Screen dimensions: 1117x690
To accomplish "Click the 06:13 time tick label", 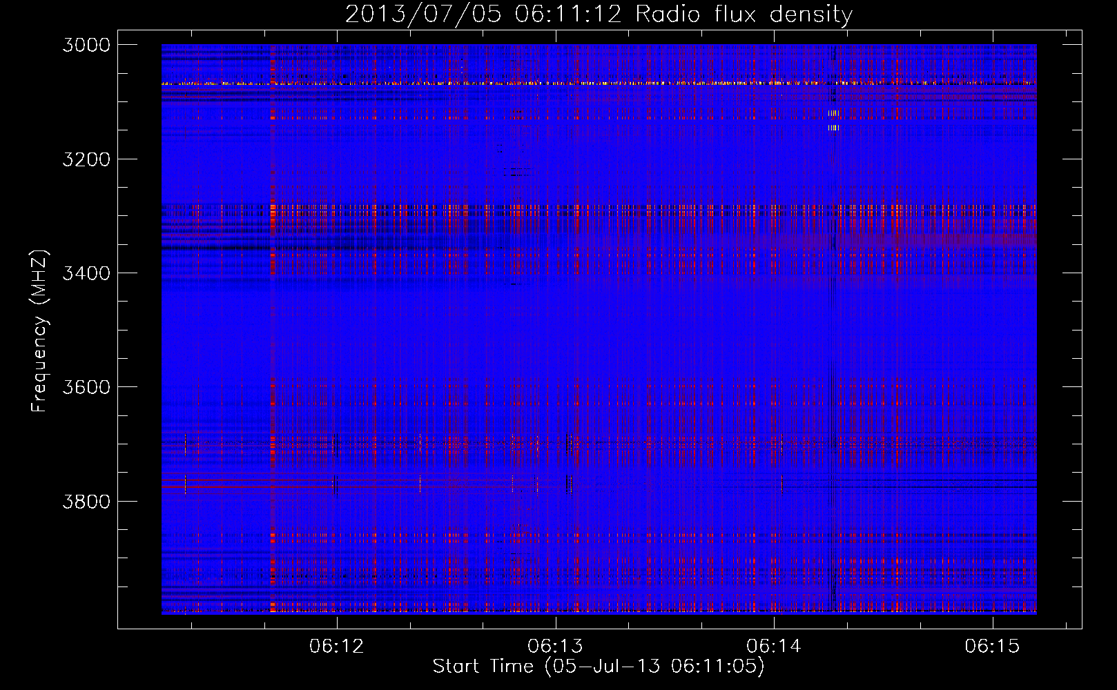I will (555, 646).
